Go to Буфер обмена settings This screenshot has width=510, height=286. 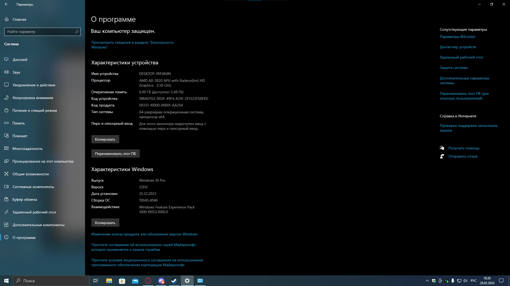point(25,199)
